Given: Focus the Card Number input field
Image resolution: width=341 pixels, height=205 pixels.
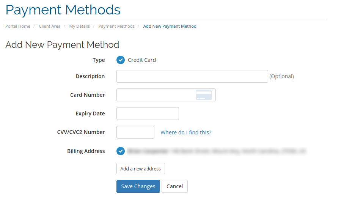Looking at the screenshot, I should pyautogui.click(x=166, y=95).
